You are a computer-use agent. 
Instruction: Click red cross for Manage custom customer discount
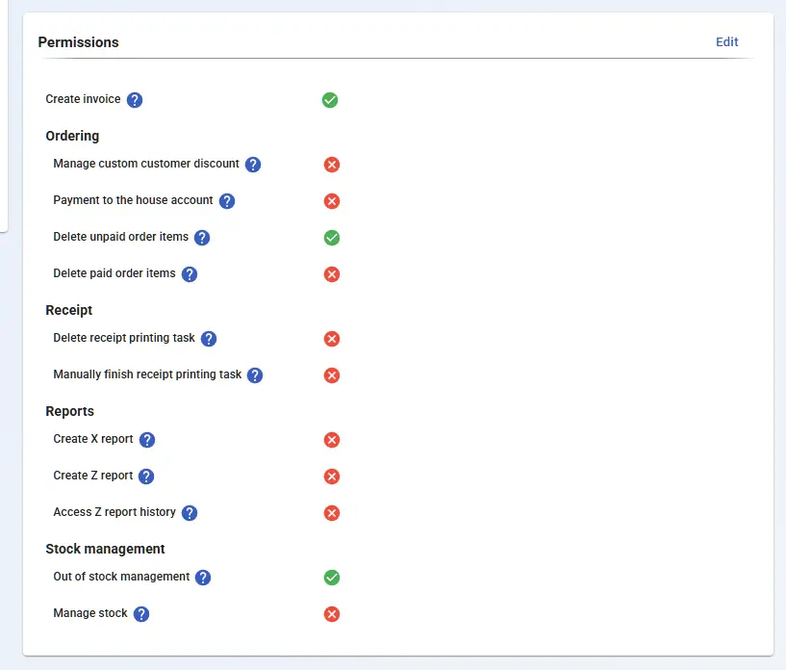(x=332, y=165)
